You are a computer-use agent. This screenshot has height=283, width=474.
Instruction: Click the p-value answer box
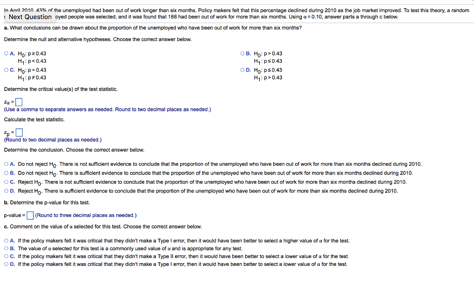[30, 215]
